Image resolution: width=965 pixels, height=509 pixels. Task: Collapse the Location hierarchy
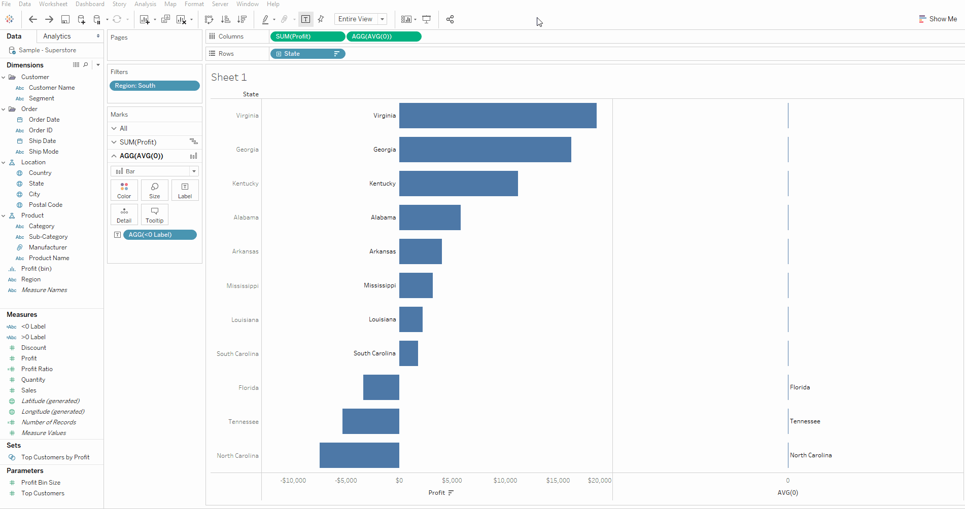4,162
